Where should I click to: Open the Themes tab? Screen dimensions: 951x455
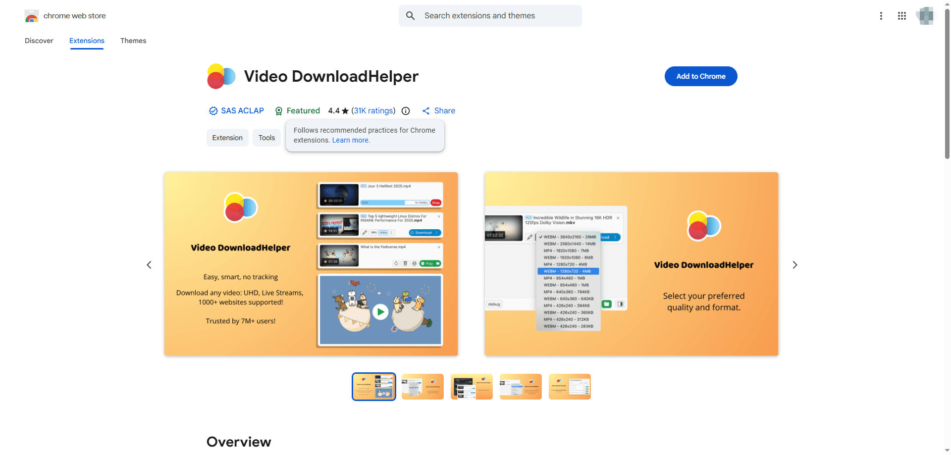pyautogui.click(x=133, y=41)
